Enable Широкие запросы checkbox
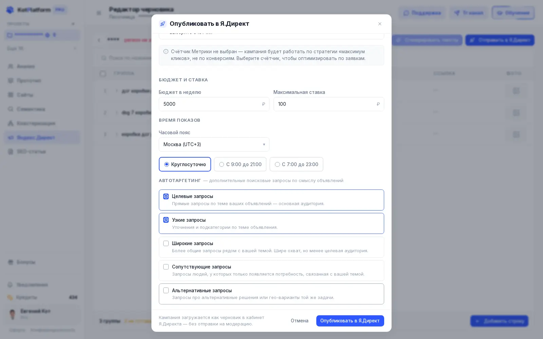 (x=166, y=243)
